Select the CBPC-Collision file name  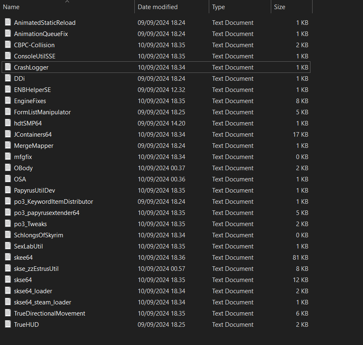coord(34,45)
